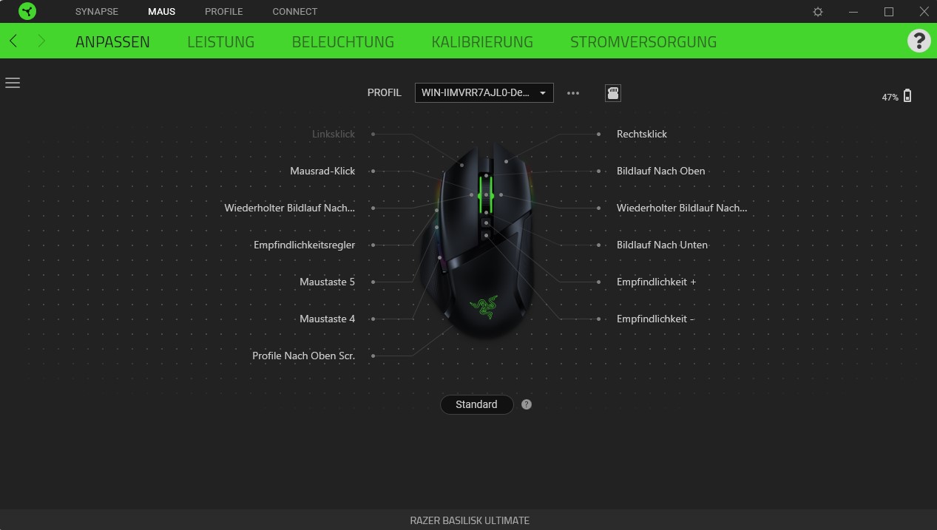The height and width of the screenshot is (530, 937).
Task: Switch to the LEISTUNG tab
Action: click(x=220, y=42)
